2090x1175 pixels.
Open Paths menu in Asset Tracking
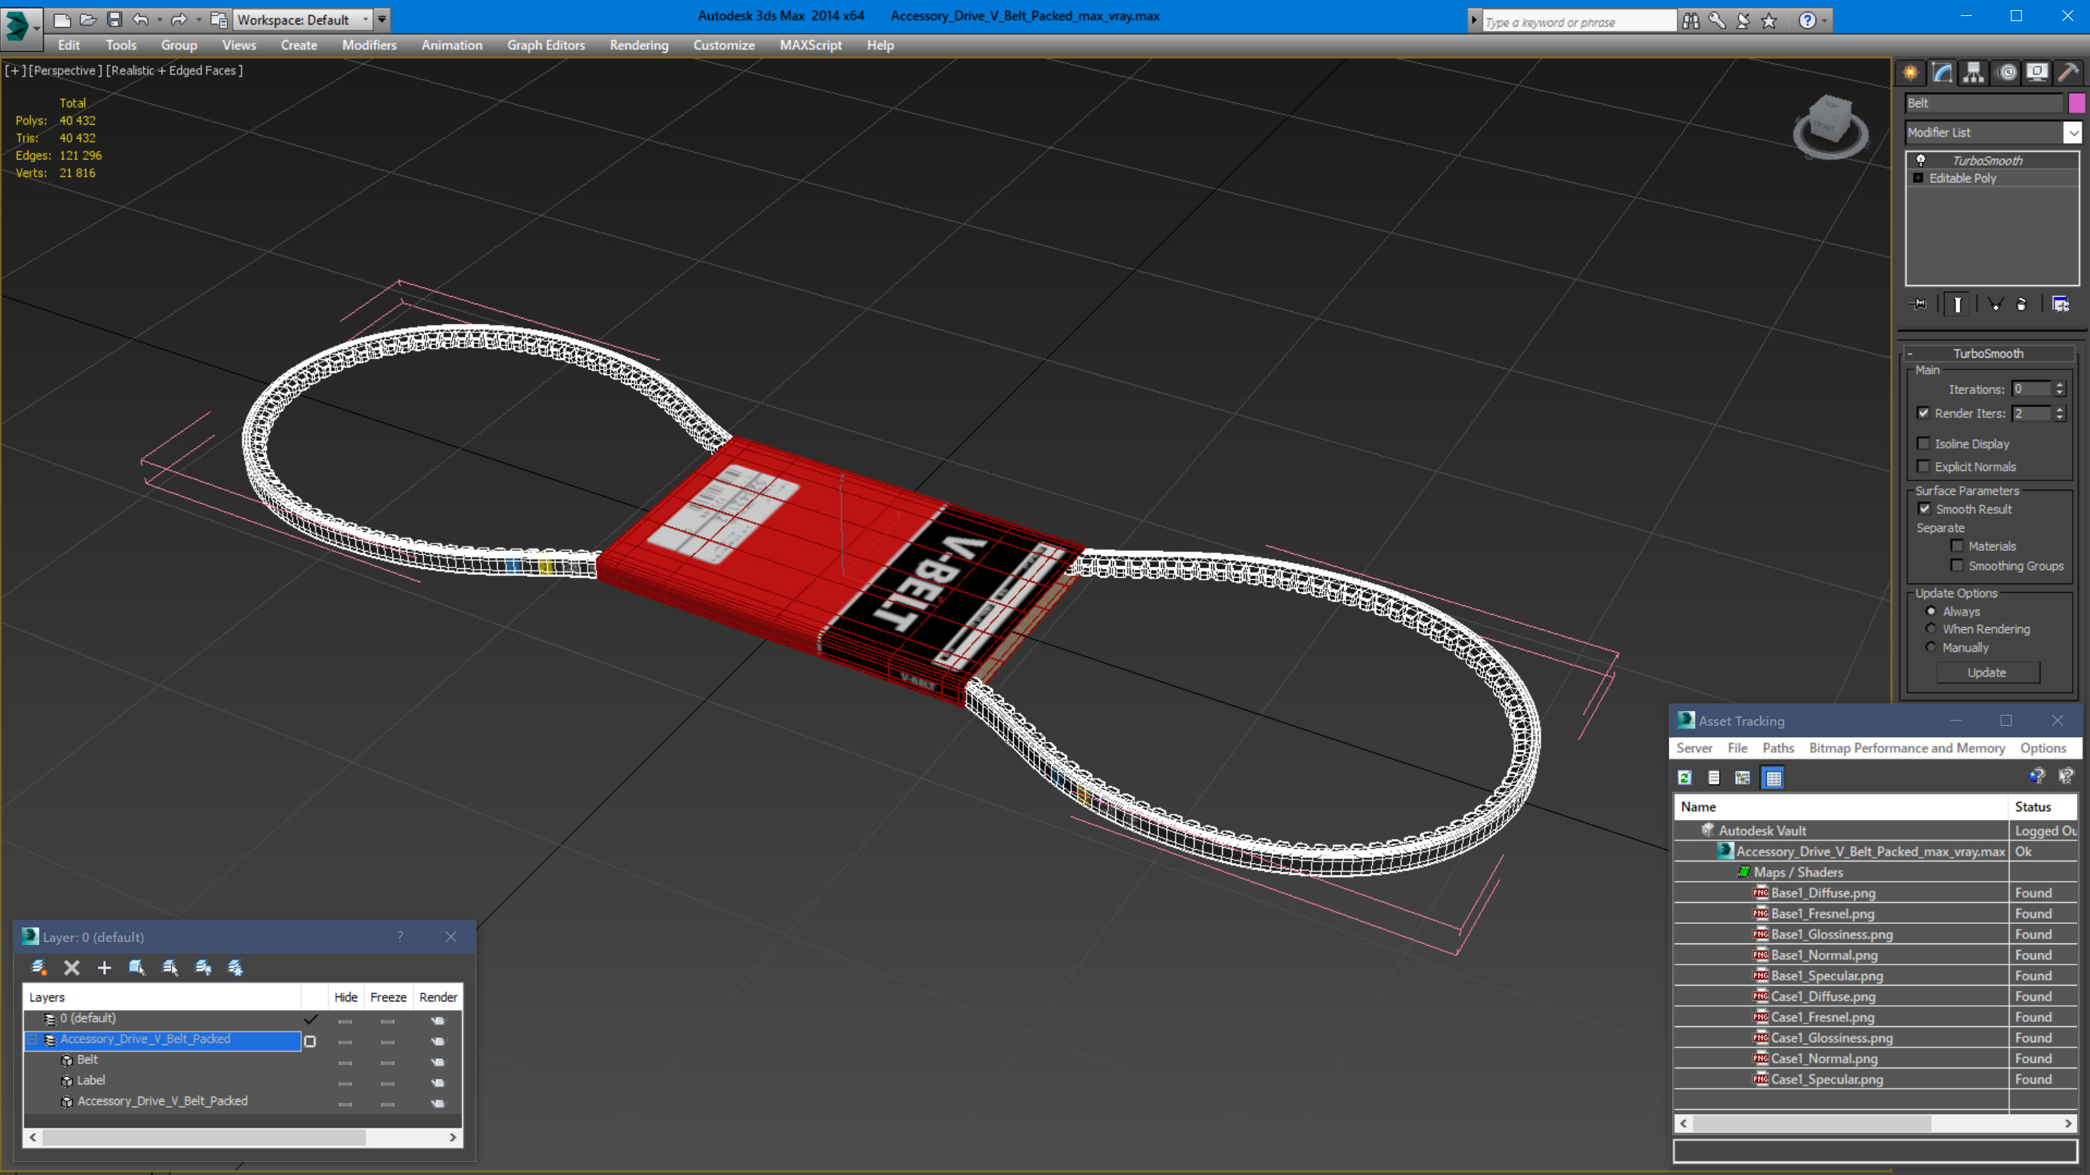click(1778, 748)
